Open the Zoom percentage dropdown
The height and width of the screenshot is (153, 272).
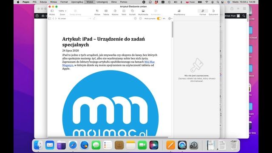(x=62, y=11)
